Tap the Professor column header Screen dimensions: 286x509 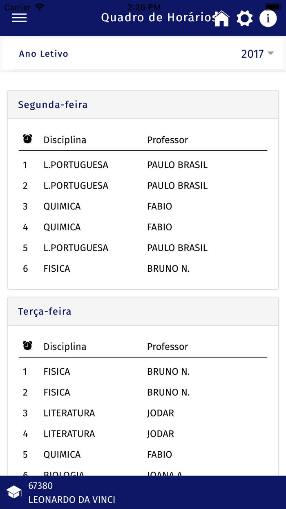tap(168, 140)
